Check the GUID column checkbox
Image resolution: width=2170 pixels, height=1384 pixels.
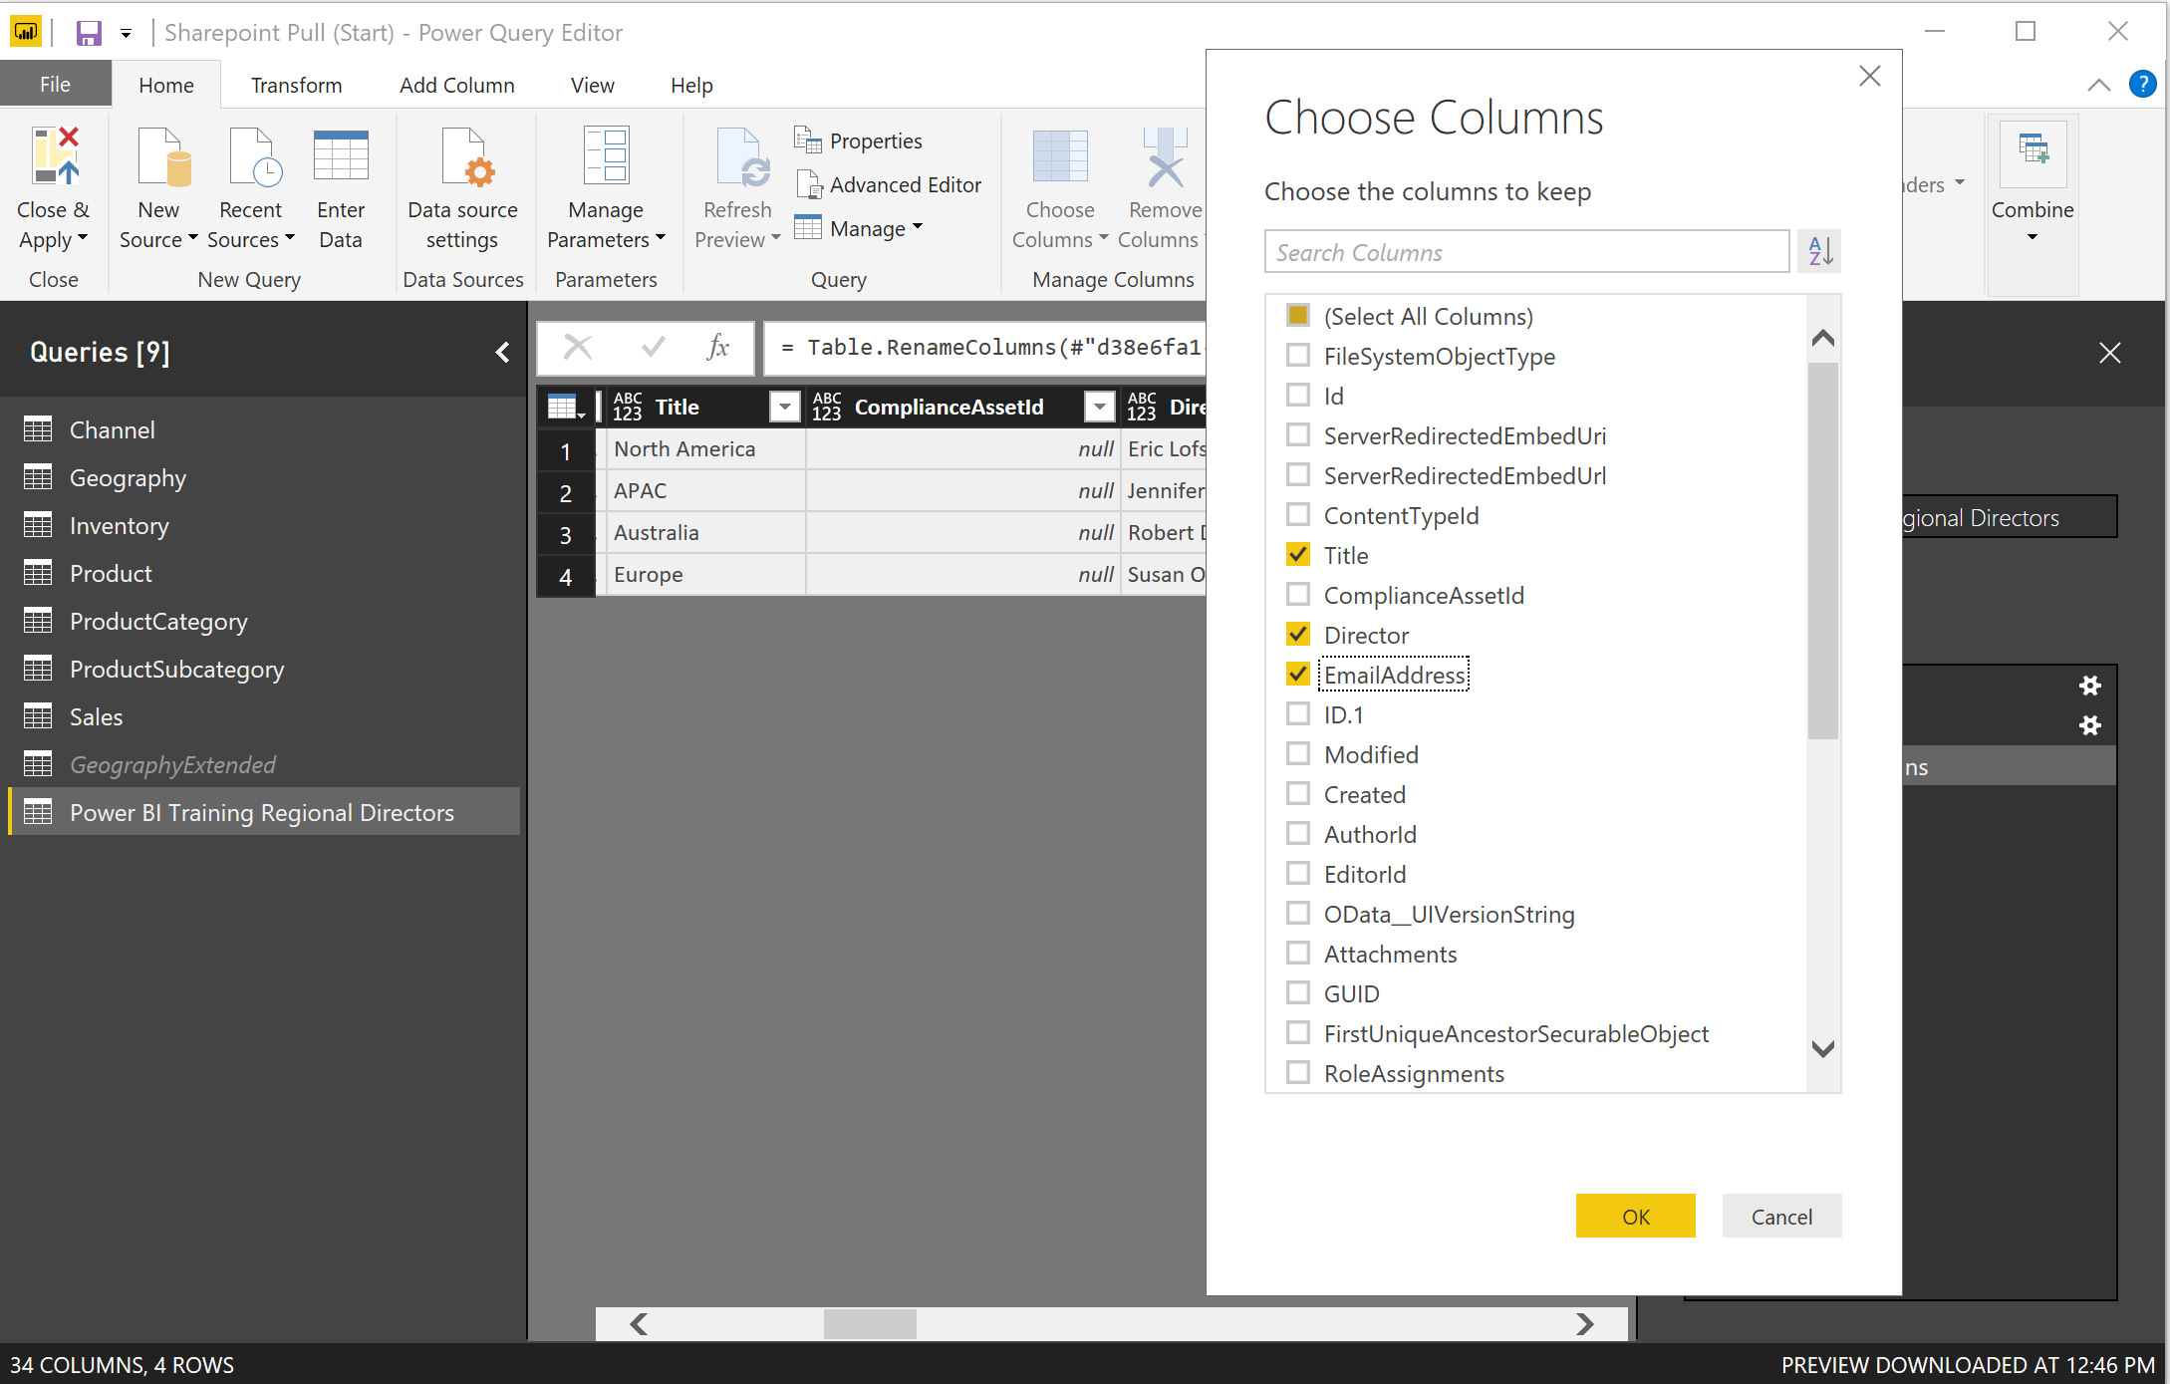[x=1298, y=993]
